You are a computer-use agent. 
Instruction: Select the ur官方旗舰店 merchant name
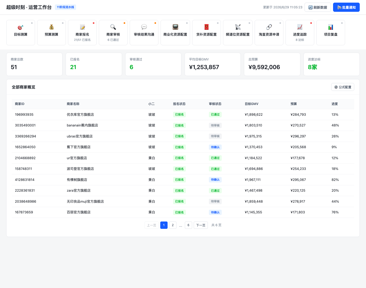[x=77, y=158]
